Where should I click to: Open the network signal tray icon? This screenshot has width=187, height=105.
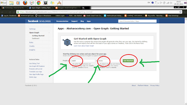[168, 3]
